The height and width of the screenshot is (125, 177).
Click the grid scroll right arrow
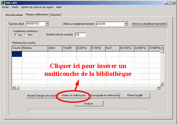pyautogui.click(x=158, y=88)
